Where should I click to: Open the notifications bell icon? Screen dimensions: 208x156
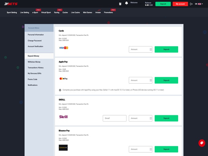[x=126, y=4]
